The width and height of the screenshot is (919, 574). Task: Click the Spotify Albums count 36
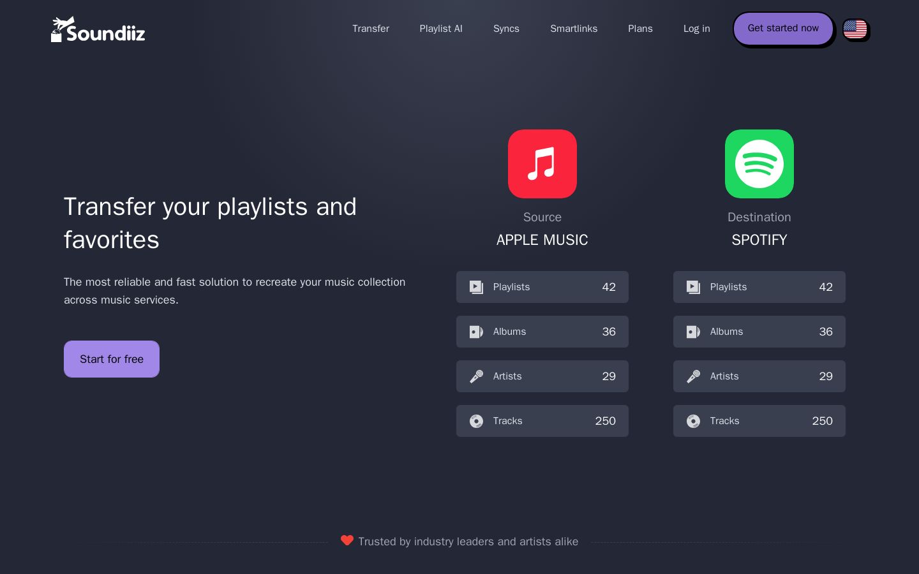pyautogui.click(x=826, y=332)
